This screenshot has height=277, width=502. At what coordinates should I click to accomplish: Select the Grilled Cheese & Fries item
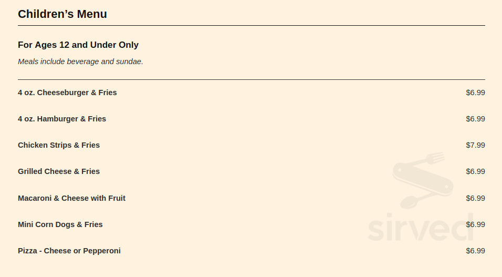(59, 171)
